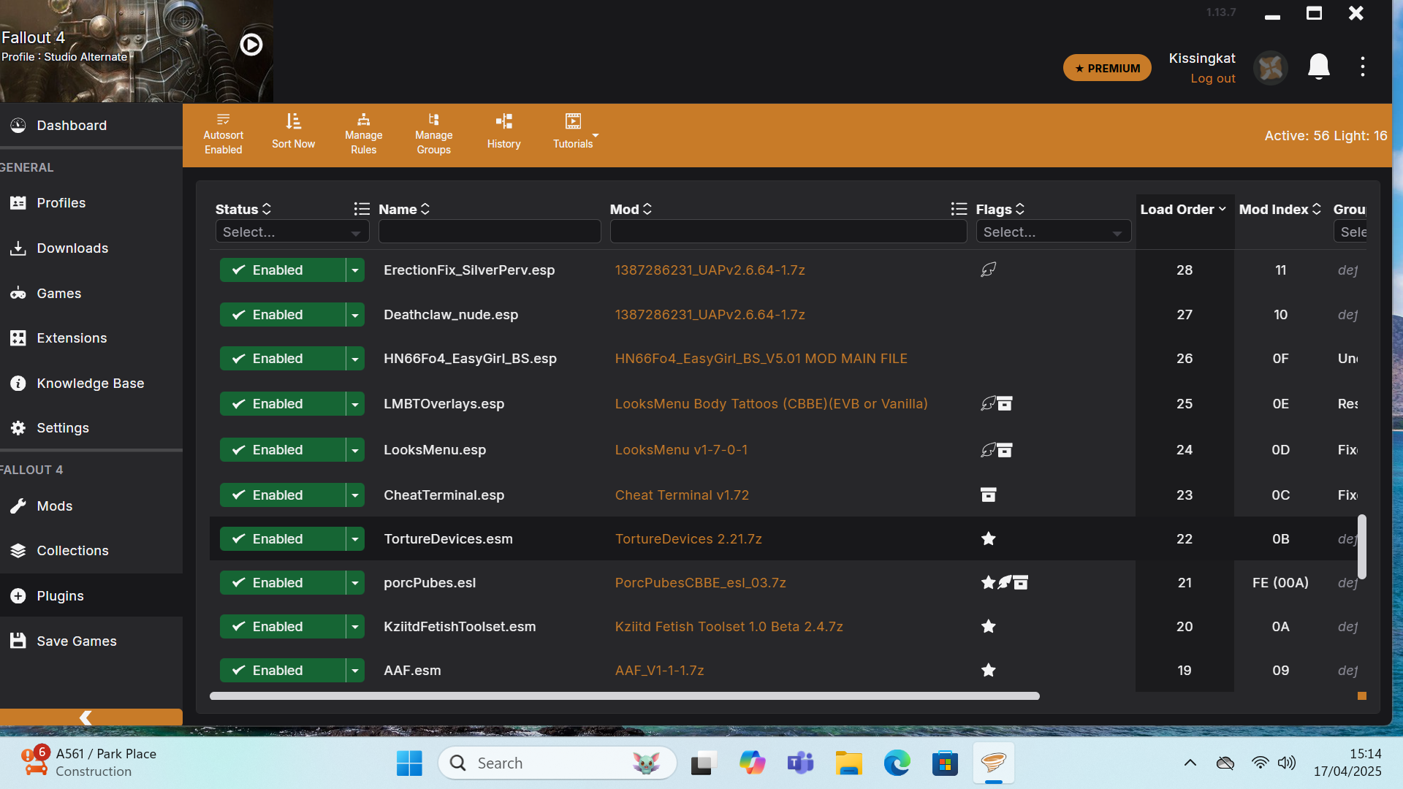Toggle Enabled status for LooksMenu.esp
This screenshot has width=1403, height=789.
point(282,450)
